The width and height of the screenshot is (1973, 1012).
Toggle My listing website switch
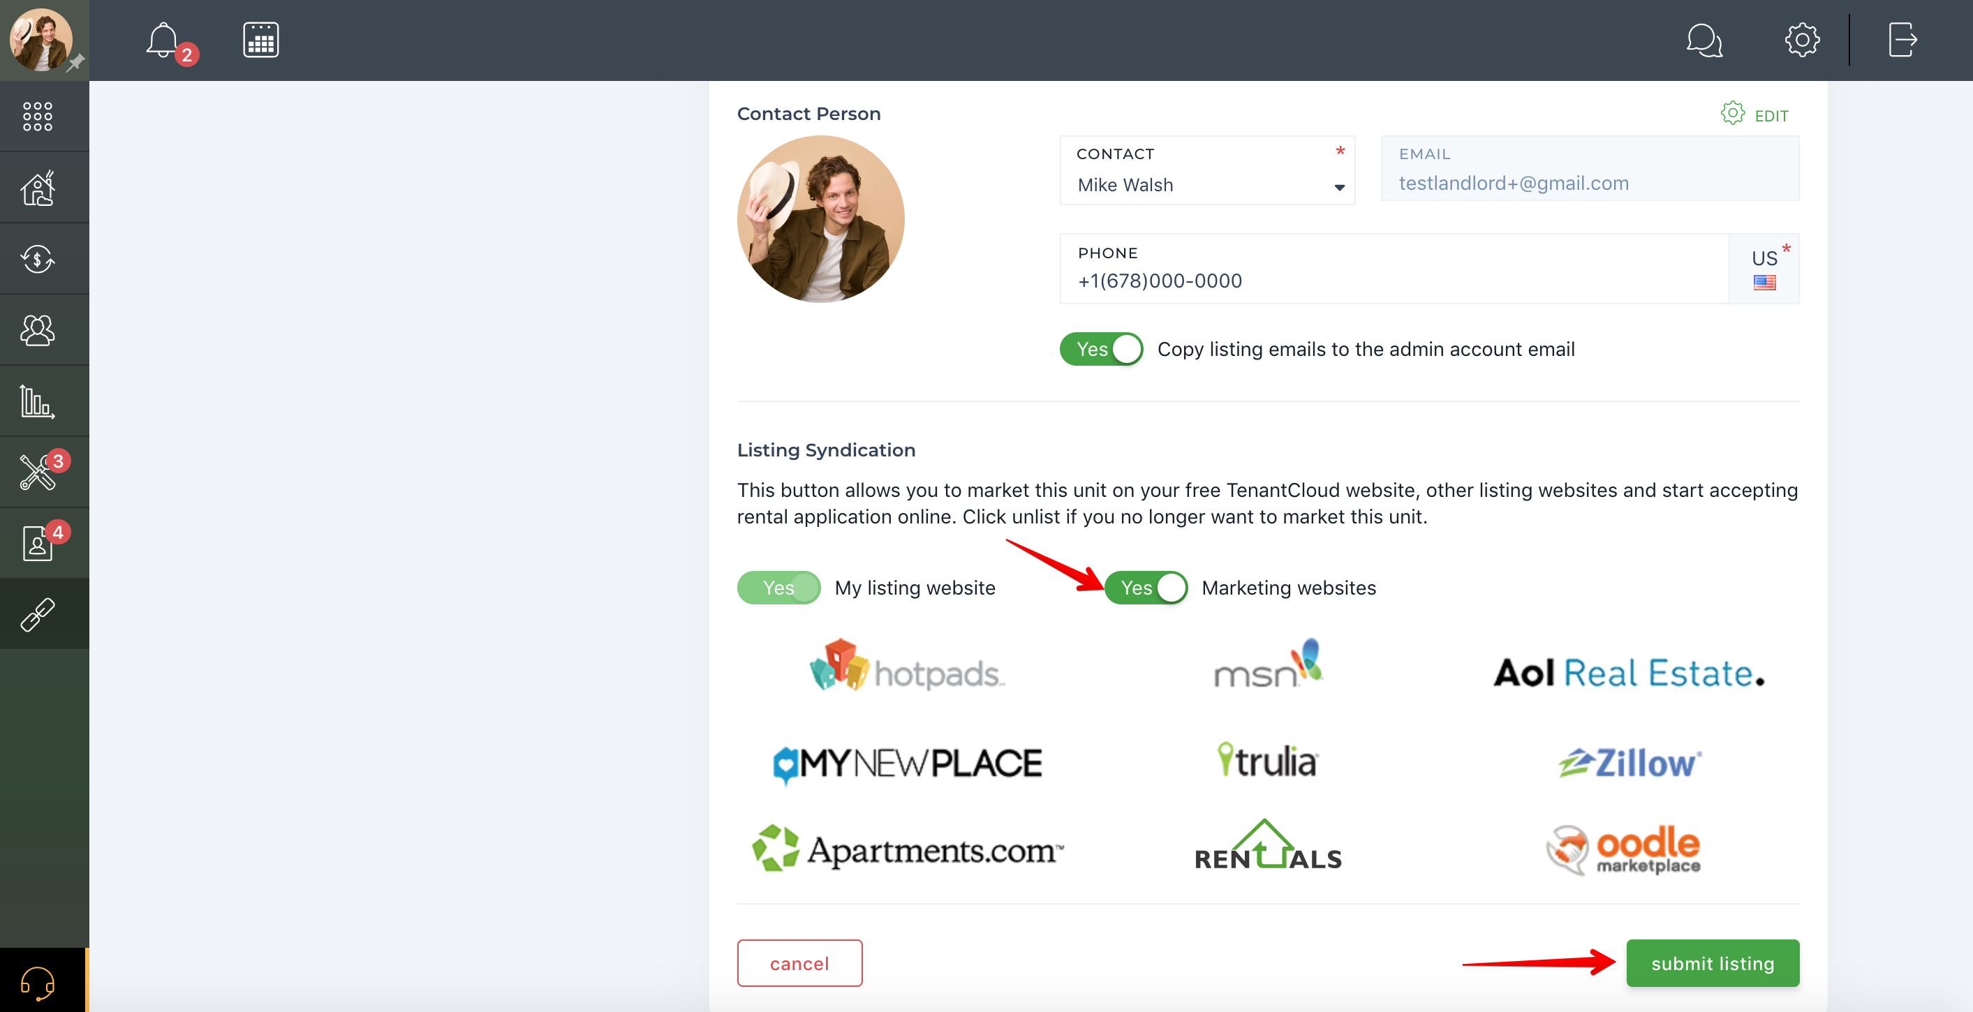click(x=778, y=588)
